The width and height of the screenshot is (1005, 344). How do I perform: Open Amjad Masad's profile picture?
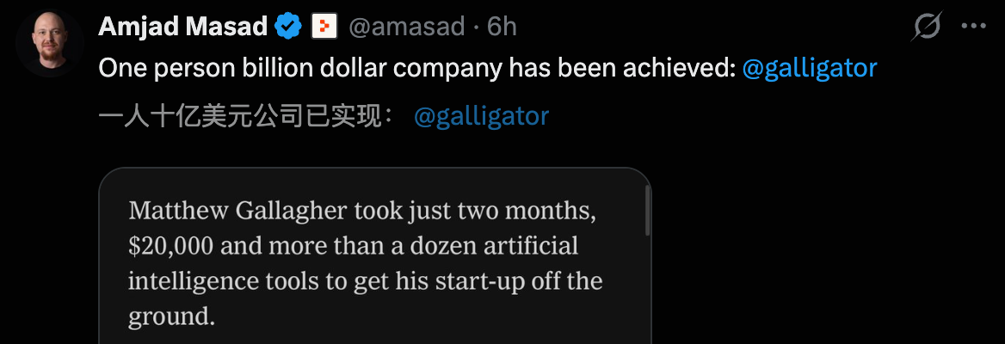pos(50,44)
